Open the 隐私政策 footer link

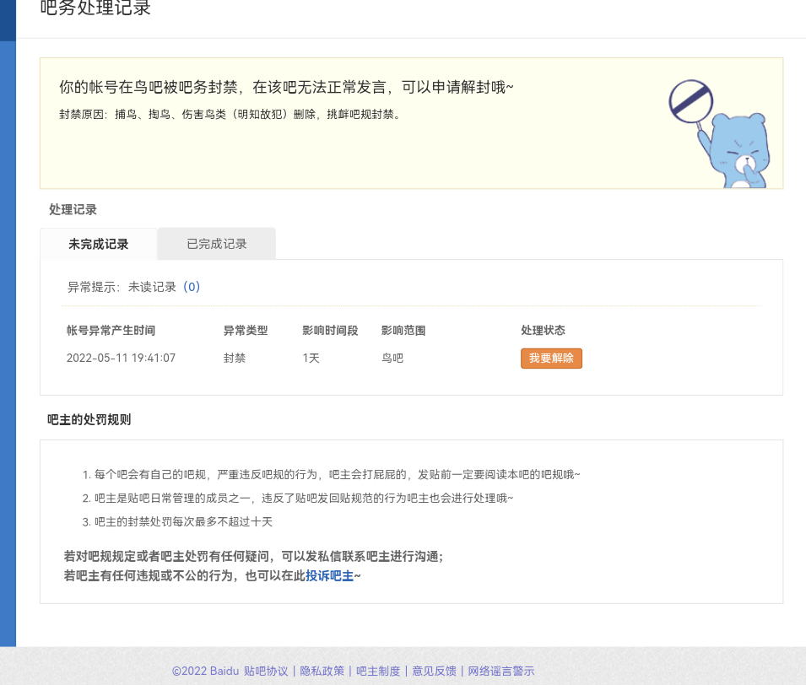coord(322,671)
